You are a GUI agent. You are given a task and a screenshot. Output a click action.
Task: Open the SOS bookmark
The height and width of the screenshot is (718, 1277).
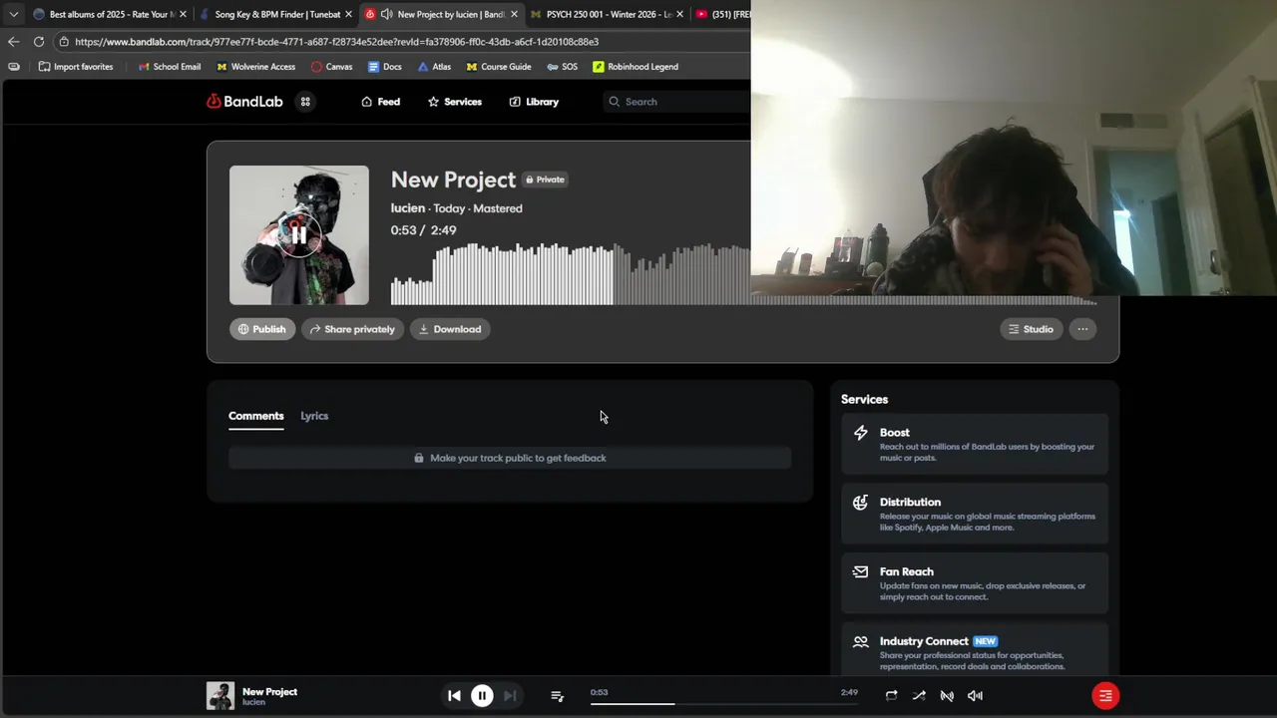(x=562, y=67)
